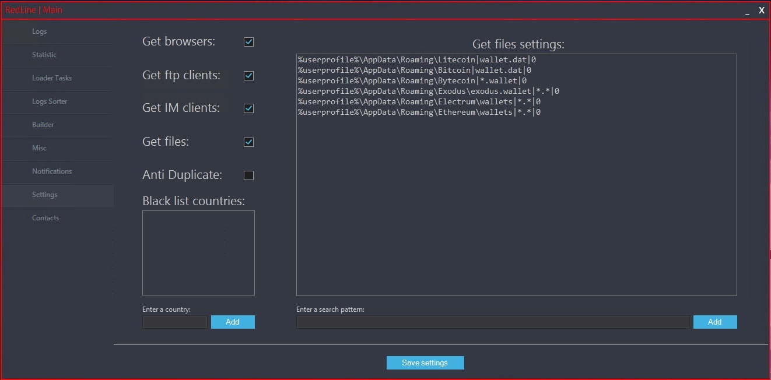Click the RedLine | Main window title
This screenshot has height=380, width=771.
click(x=34, y=10)
